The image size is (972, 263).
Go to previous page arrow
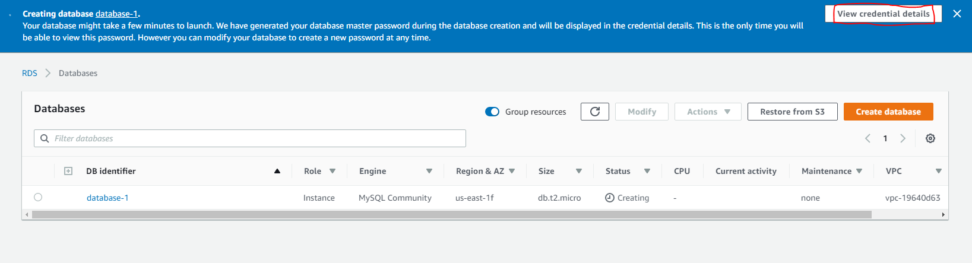click(867, 138)
